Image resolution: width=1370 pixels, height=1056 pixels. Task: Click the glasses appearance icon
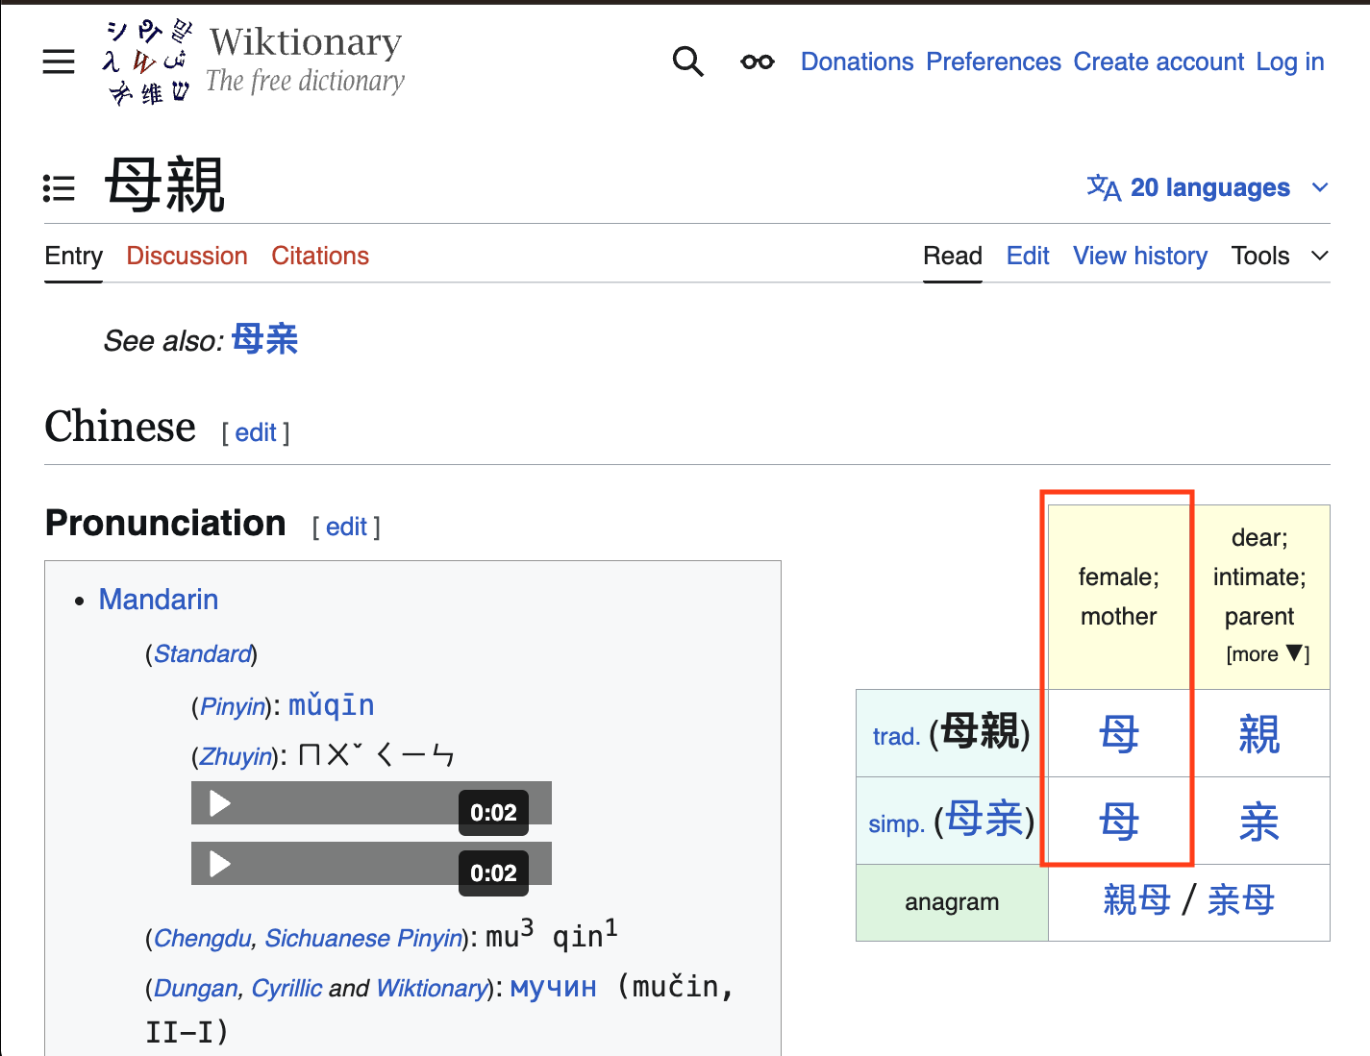click(x=757, y=61)
